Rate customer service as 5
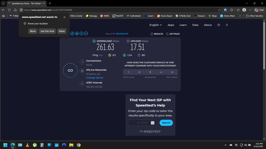Screen dimensions: 266x149 (172, 72)
